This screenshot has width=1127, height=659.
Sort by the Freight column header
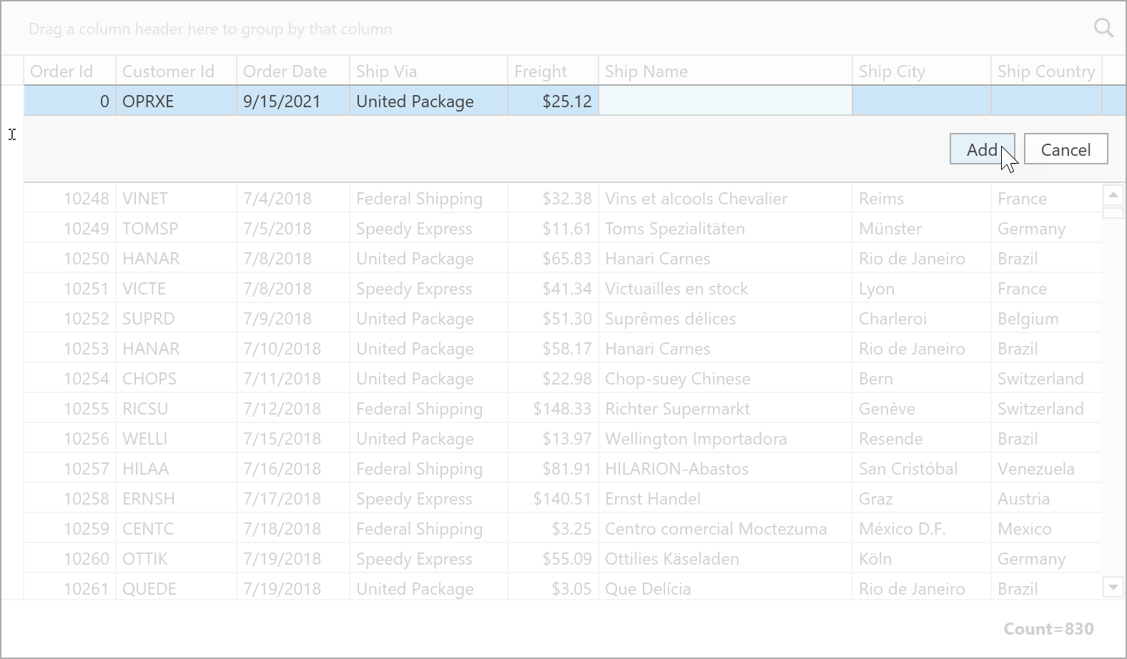553,71
